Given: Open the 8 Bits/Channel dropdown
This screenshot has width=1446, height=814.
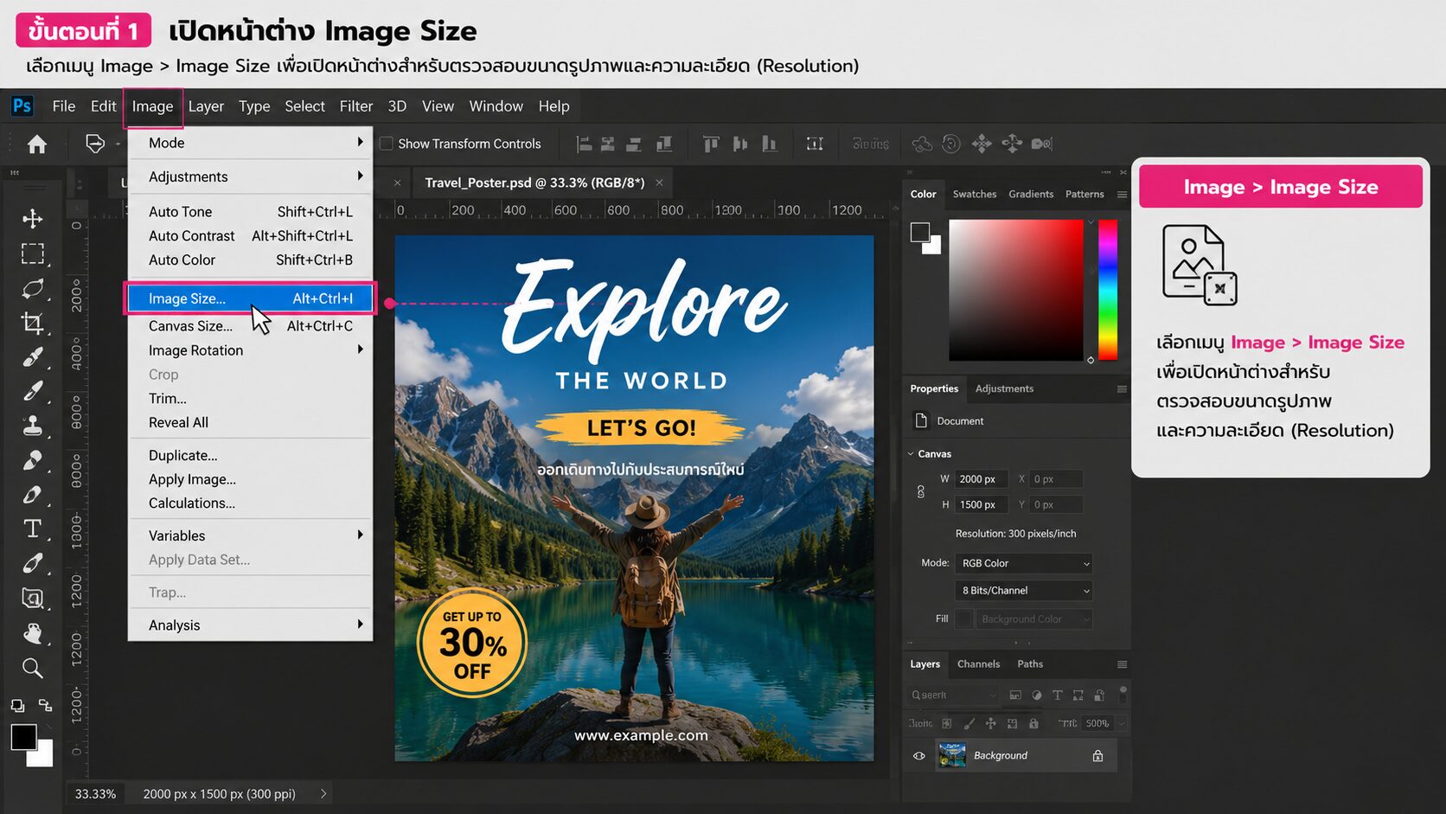Looking at the screenshot, I should tap(1024, 591).
